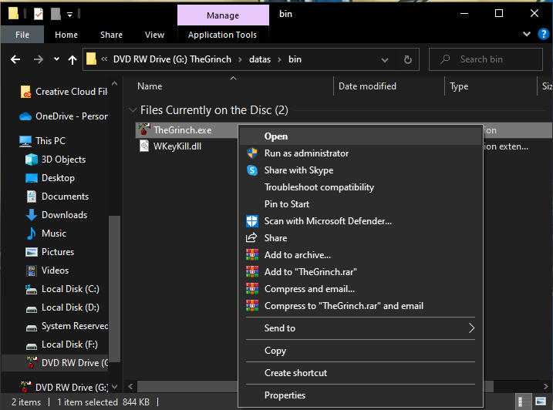Switch to the View ribbon tab
The height and width of the screenshot is (410, 553).
tap(154, 35)
